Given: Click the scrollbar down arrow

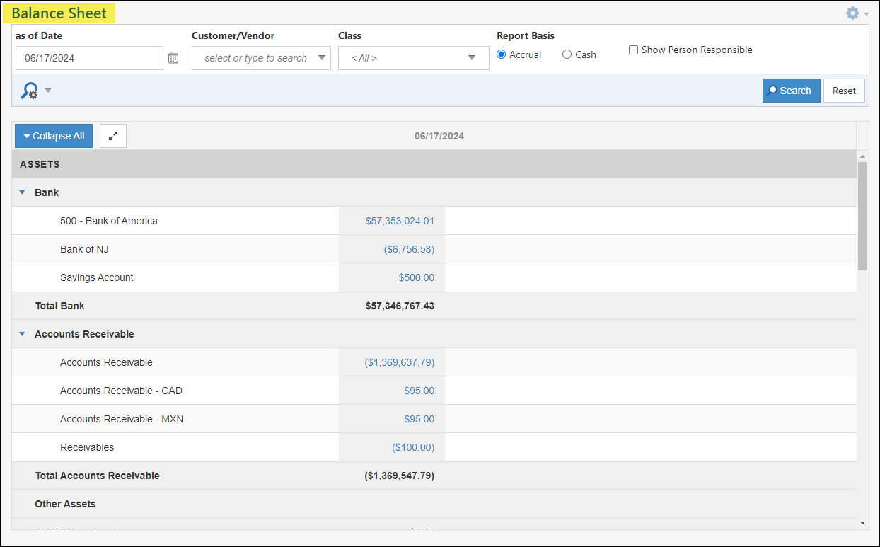Looking at the screenshot, I should [x=862, y=523].
